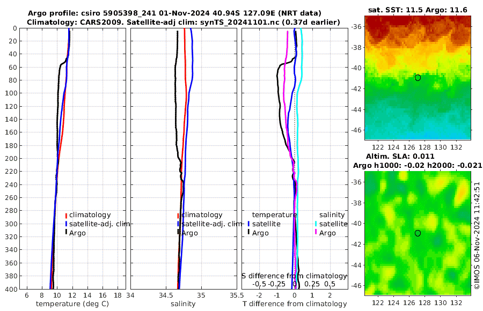Screen dimensions: 483x311
Task: Click blue satellite-adj. clim marker in temperature legend
Action: coord(66,224)
